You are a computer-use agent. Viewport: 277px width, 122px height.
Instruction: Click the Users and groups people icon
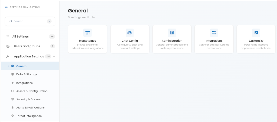pos(8,46)
